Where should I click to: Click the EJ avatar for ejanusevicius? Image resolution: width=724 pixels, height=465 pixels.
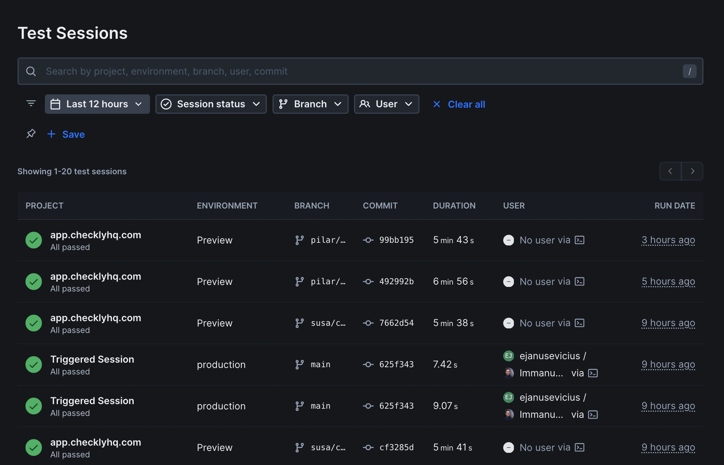tap(509, 355)
